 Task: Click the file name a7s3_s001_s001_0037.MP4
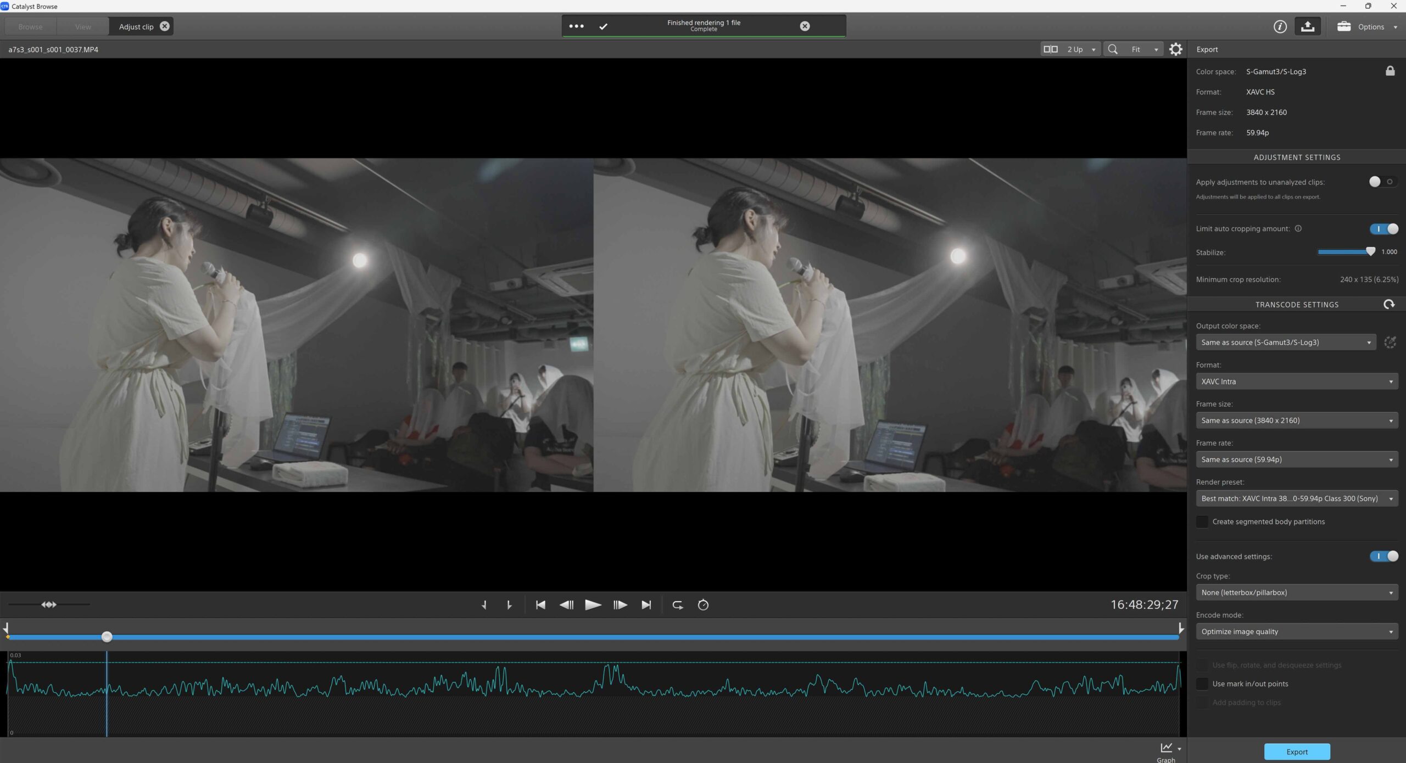[x=53, y=49]
